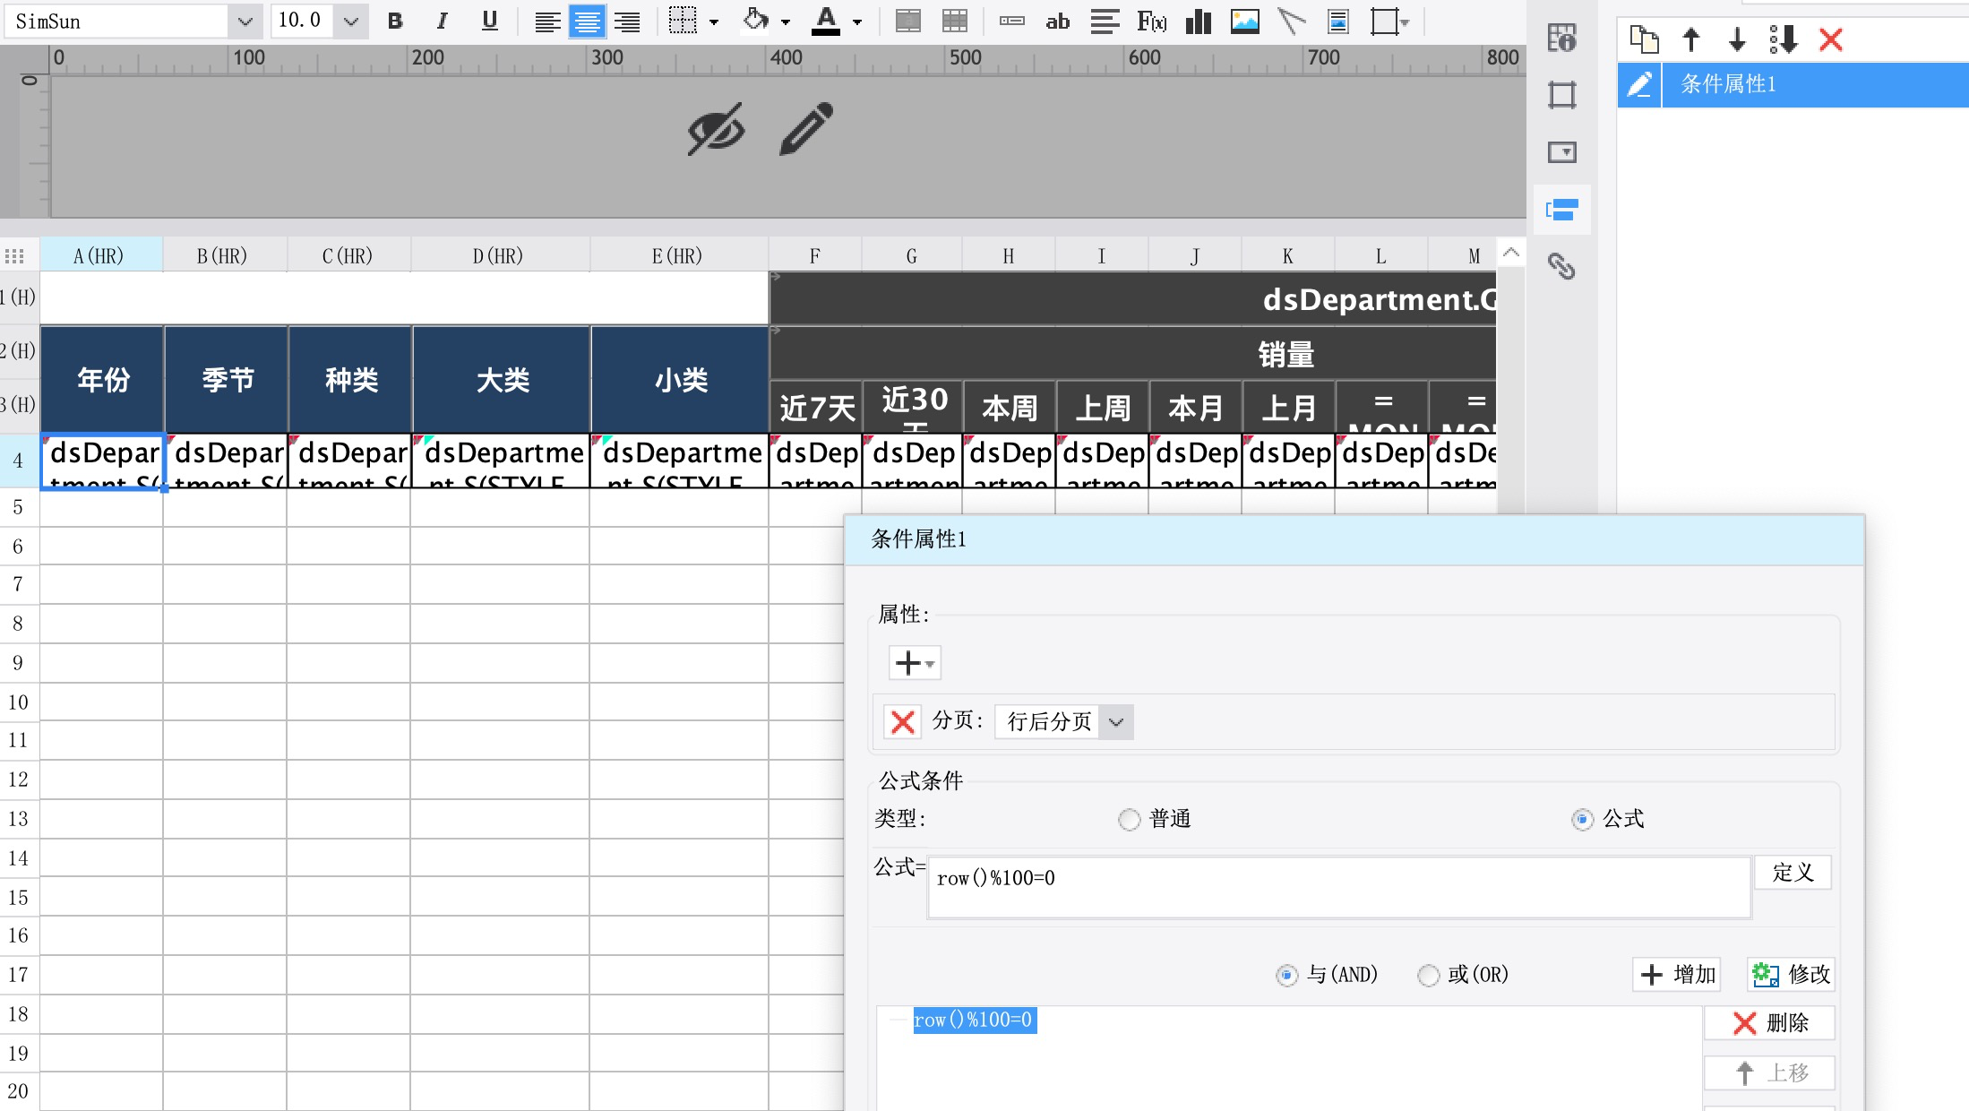Image resolution: width=1969 pixels, height=1111 pixels.
Task: Click the merge cells icon
Action: pos(908,21)
